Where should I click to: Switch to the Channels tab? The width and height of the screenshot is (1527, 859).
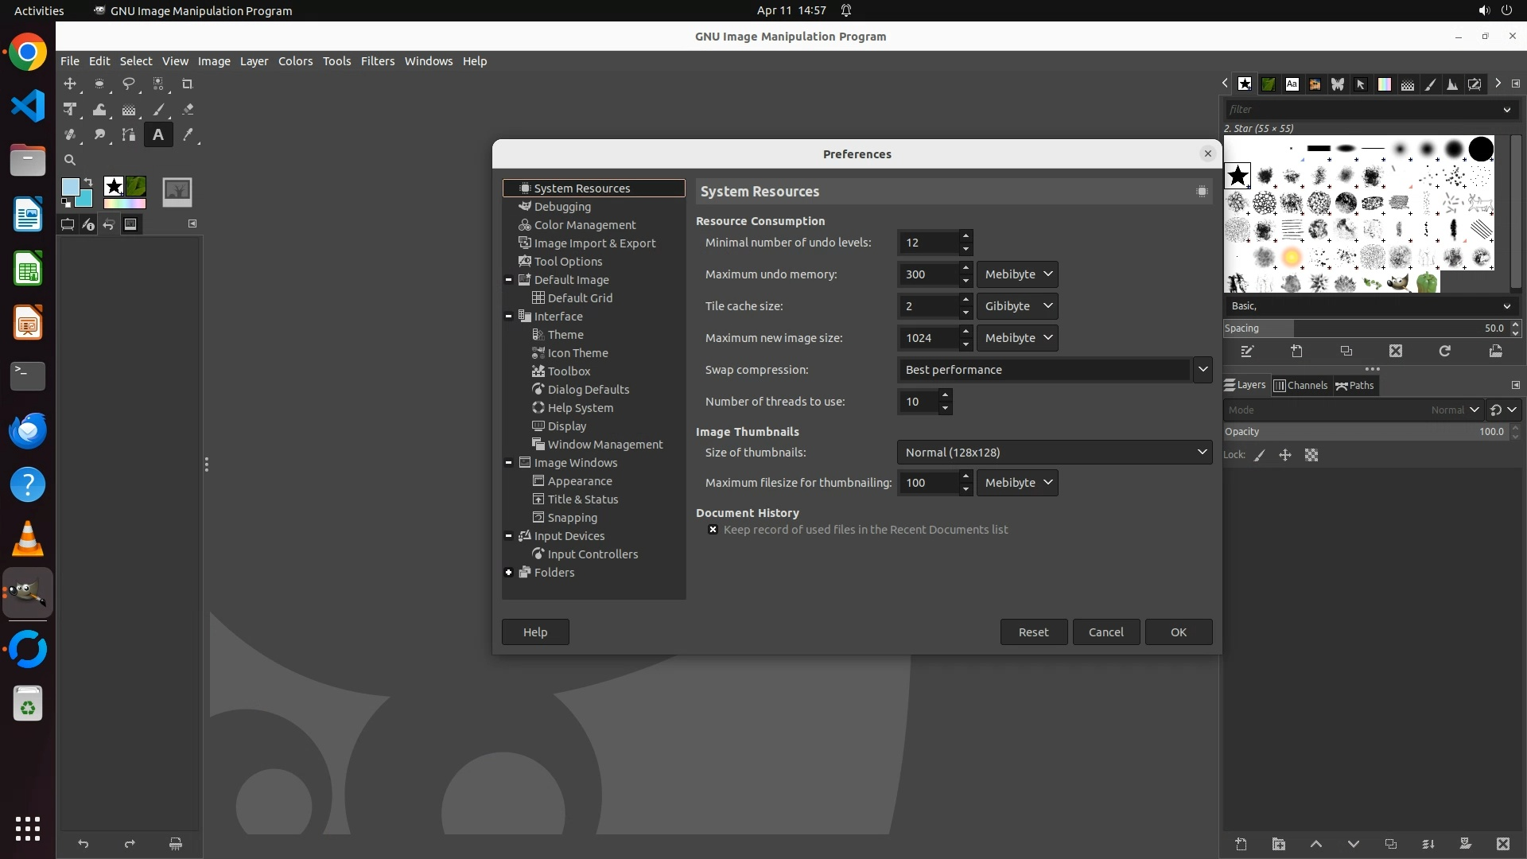(x=1300, y=386)
